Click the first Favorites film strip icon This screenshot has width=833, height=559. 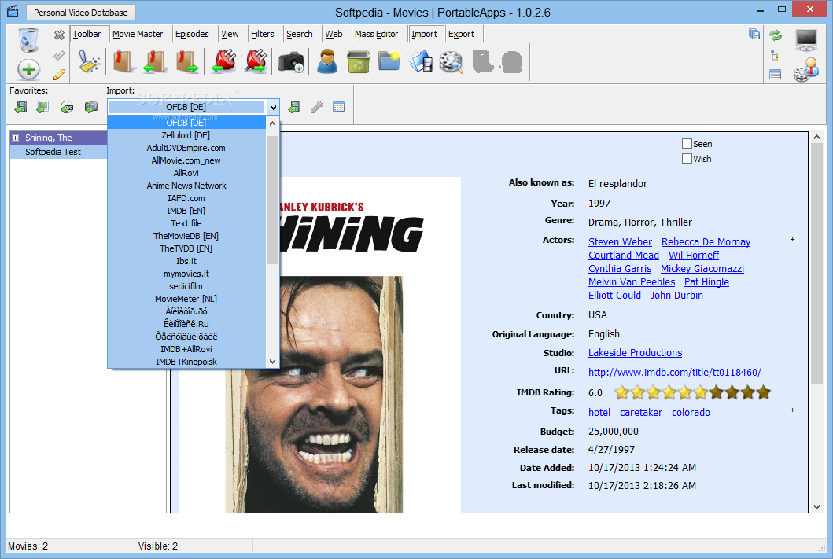coord(20,107)
